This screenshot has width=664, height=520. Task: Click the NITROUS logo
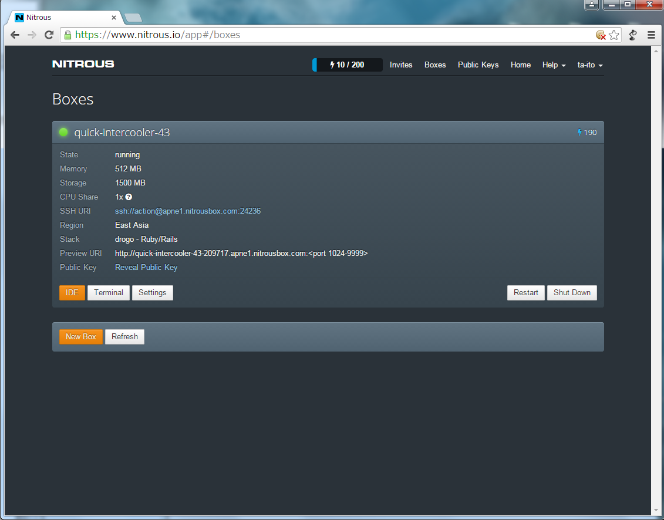pyautogui.click(x=83, y=64)
